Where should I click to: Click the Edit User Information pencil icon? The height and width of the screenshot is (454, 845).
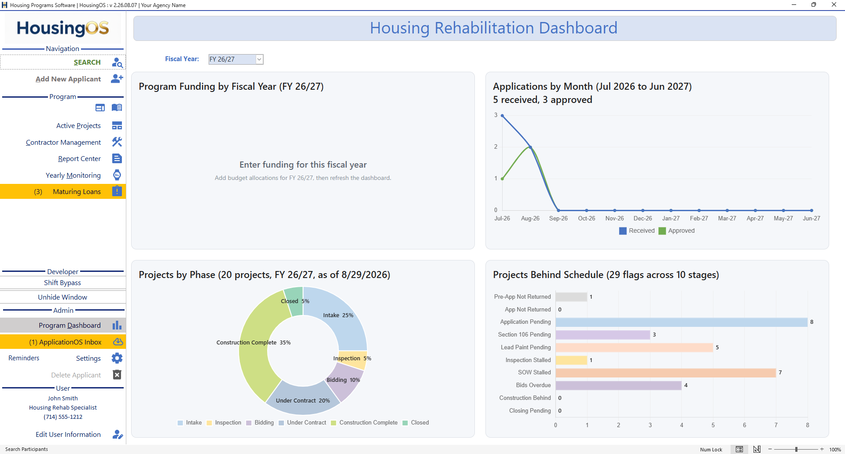pos(118,435)
